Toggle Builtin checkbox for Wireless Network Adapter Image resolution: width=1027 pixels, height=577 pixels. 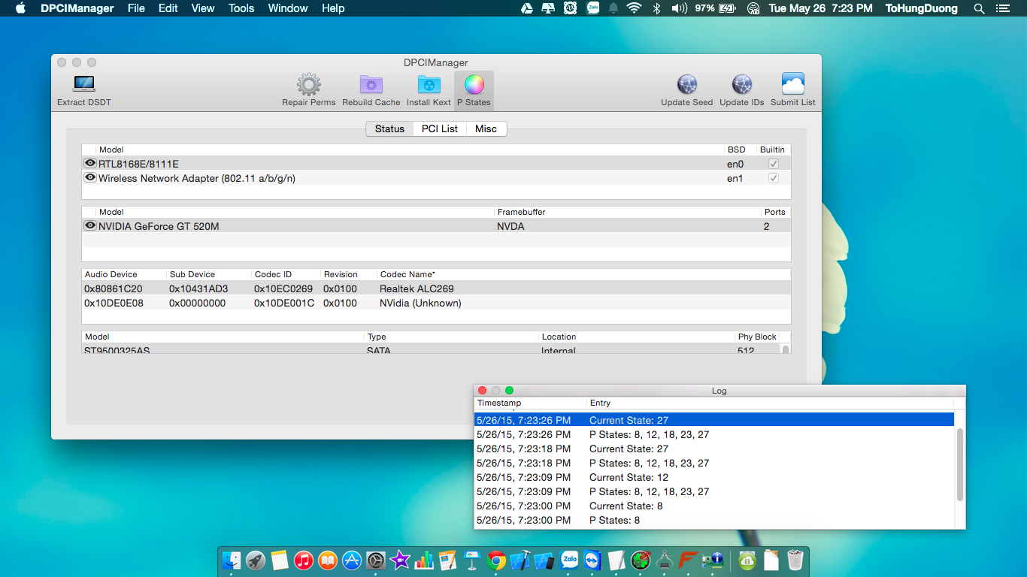point(773,178)
